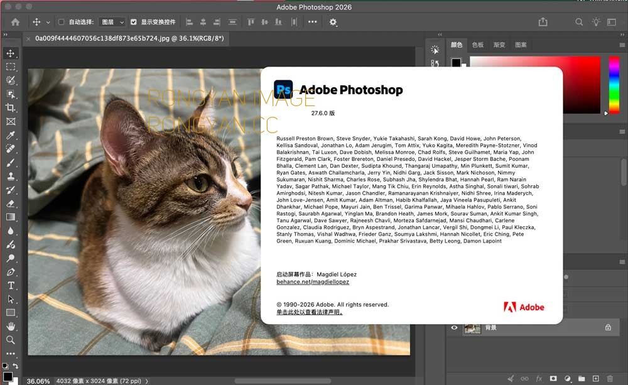
Task: Create a new layer with plus icon
Action: [595, 378]
